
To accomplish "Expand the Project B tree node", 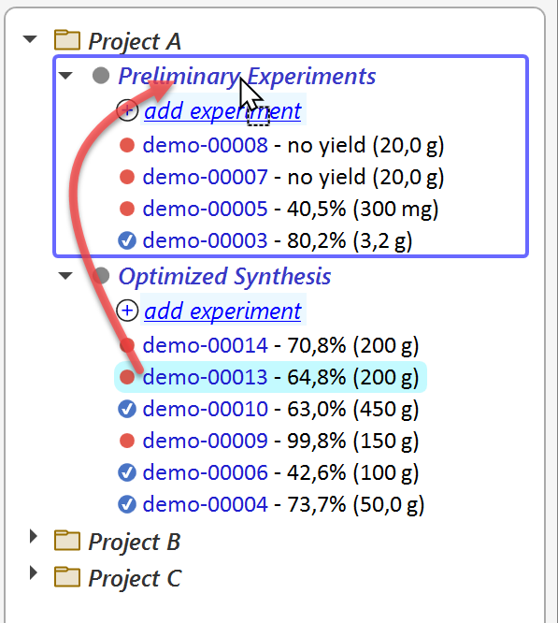I will [x=34, y=536].
